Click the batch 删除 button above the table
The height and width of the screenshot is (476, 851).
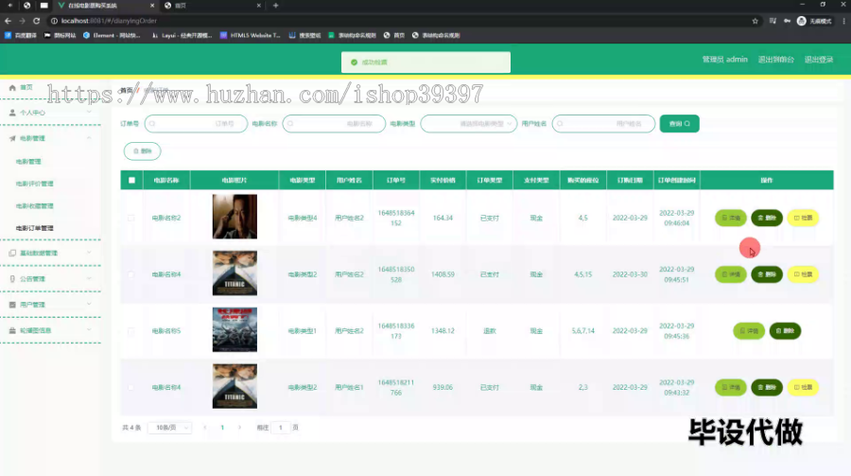pos(142,151)
